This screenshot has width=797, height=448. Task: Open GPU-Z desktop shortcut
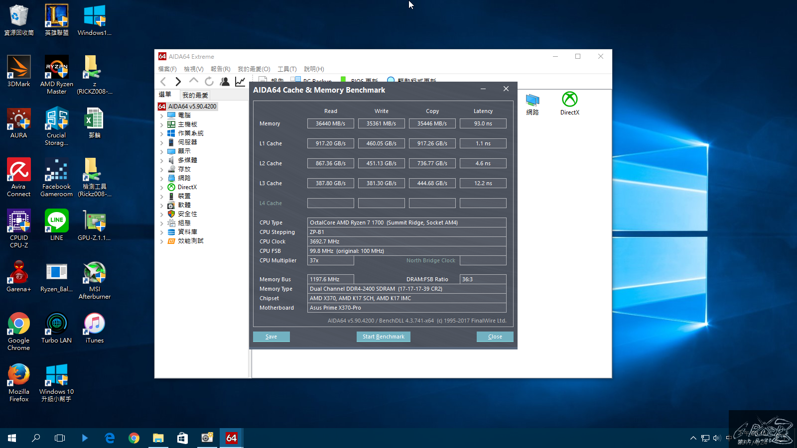[x=95, y=225]
